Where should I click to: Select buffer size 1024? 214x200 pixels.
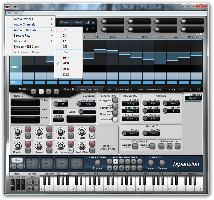click(x=68, y=58)
